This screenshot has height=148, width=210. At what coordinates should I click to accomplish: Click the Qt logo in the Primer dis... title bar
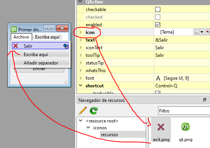[14, 29]
